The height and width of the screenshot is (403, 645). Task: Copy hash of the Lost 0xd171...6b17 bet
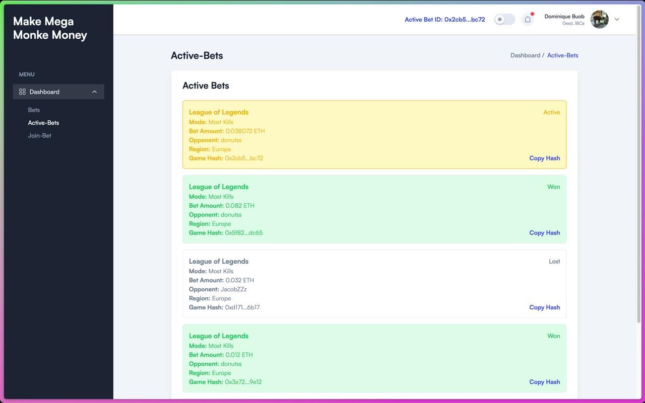[544, 307]
